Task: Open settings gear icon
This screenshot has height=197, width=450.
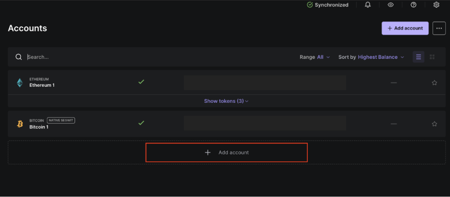Action: (436, 5)
